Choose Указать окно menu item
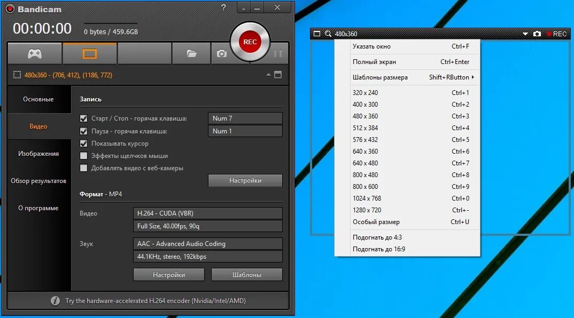Screen dimensions: 574x318 tap(407, 46)
